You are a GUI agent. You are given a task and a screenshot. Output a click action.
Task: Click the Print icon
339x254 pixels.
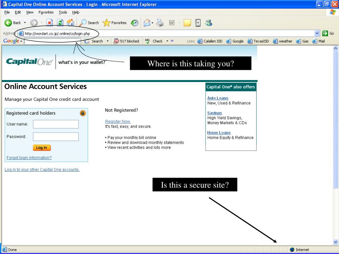pyautogui.click(x=160, y=23)
